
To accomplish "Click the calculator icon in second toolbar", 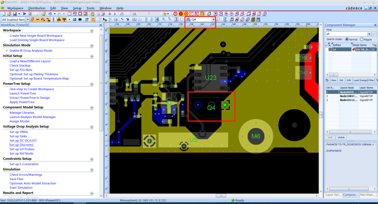I will pyautogui.click(x=258, y=20).
